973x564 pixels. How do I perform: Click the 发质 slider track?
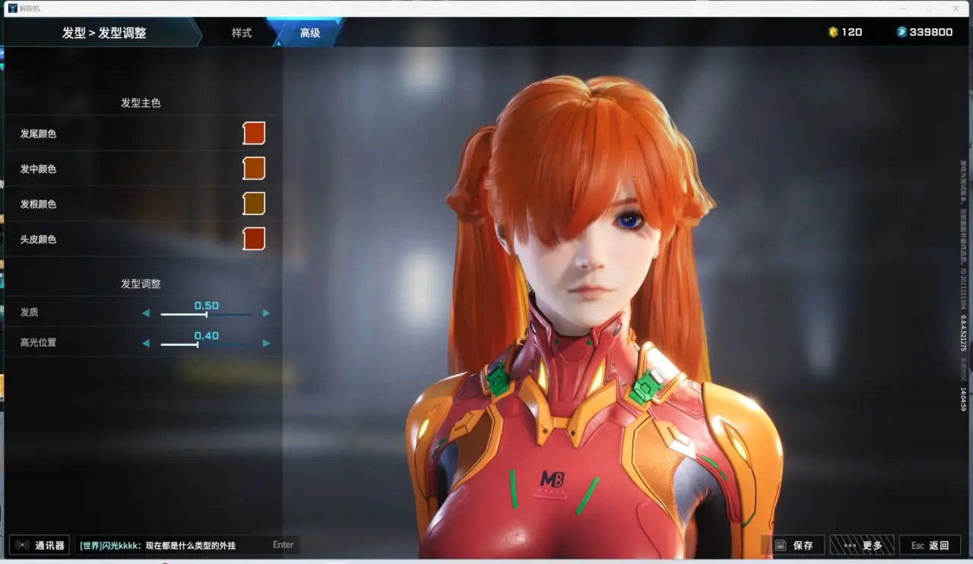[x=206, y=314]
